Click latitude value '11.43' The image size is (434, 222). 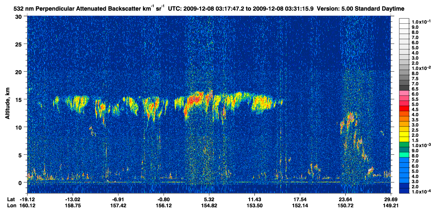click(254, 199)
